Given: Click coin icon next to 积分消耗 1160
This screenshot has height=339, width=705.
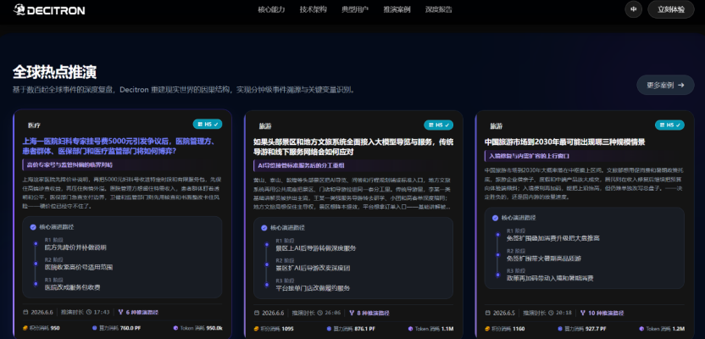Looking at the screenshot, I should pos(487,329).
